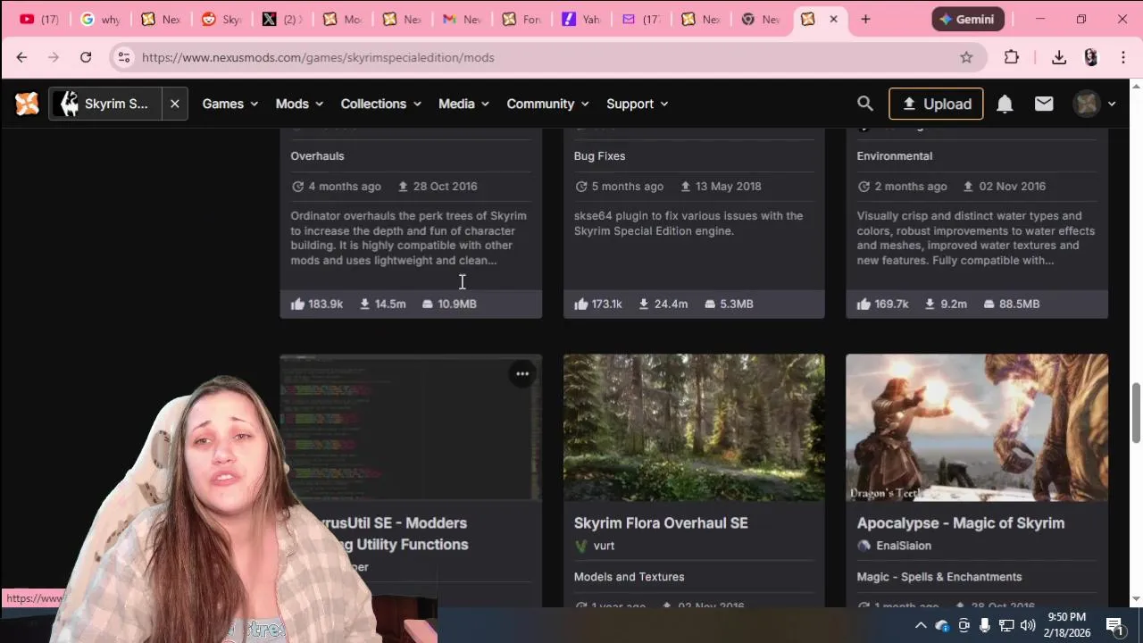Switch to the Google 'why' tab
Image resolution: width=1143 pixels, height=643 pixels.
100,19
